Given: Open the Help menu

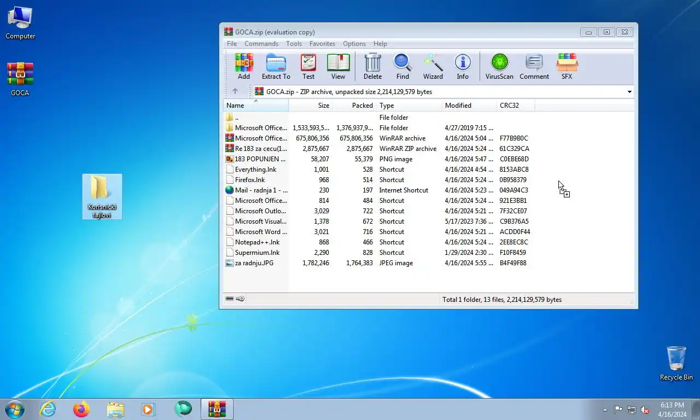Looking at the screenshot, I should [380, 44].
